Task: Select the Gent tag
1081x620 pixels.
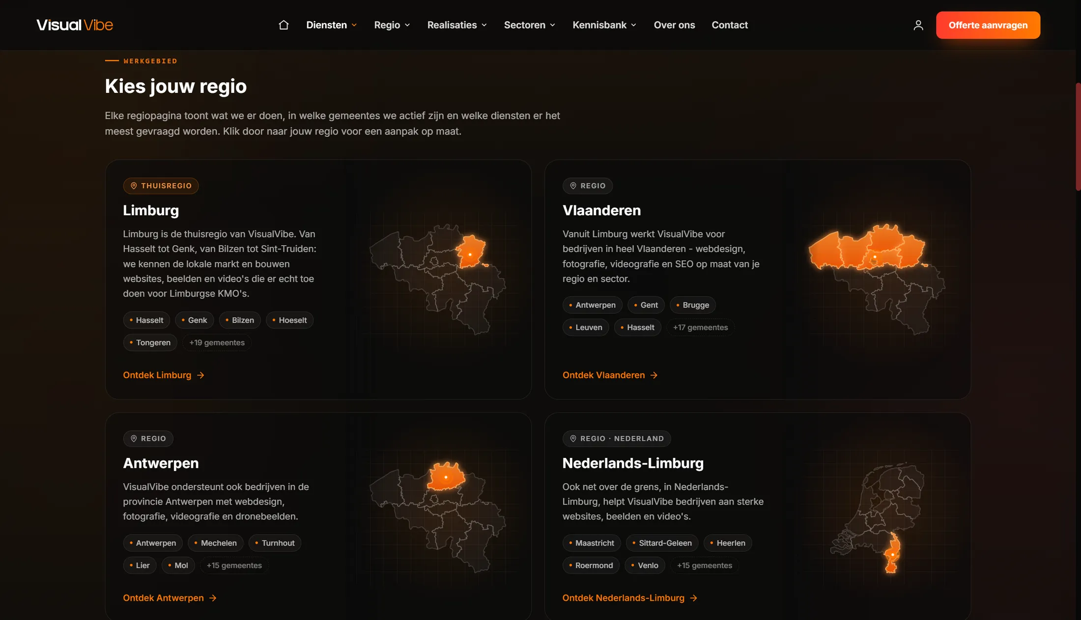Action: click(646, 305)
